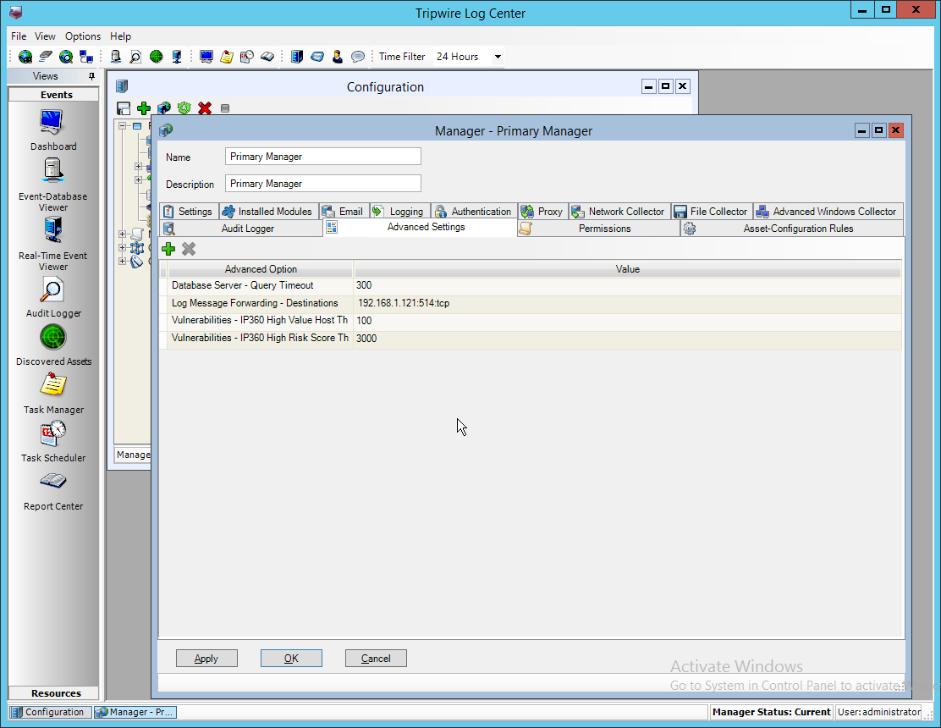Click the green recycle arrows in Configuration toolbar
This screenshot has height=728, width=941.
pos(184,108)
